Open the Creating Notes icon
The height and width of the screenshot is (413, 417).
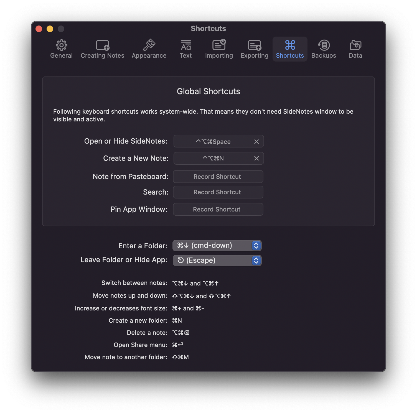(x=103, y=45)
